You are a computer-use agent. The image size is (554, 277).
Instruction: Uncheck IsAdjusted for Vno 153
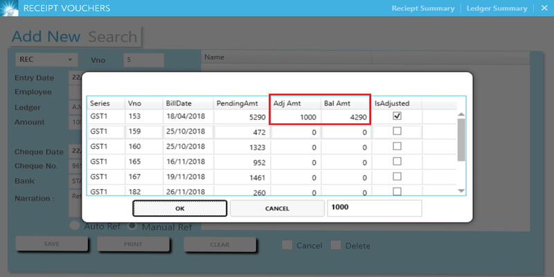[397, 116]
